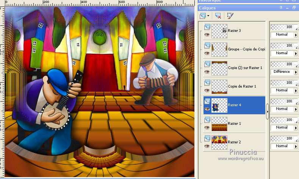
Task: Open blend mode dropdown for Raster 2
Action: pos(296,146)
